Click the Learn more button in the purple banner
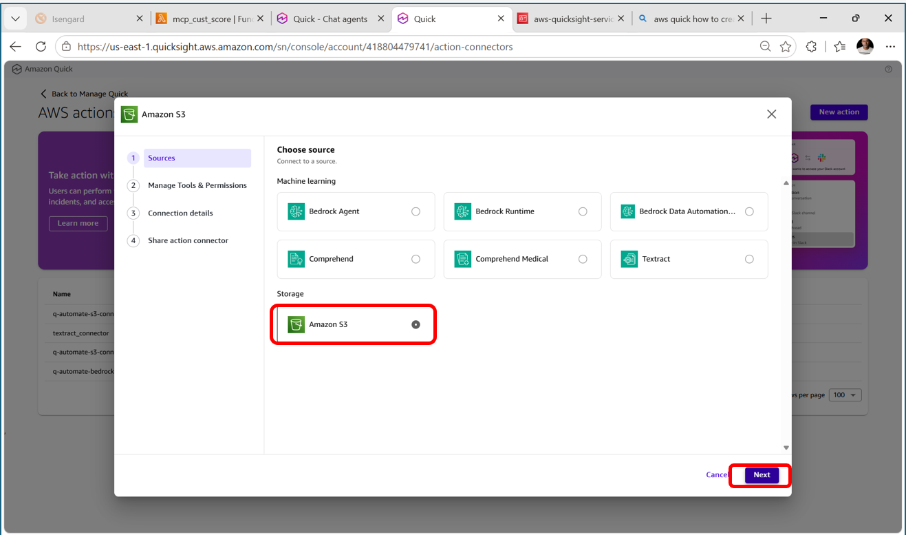 click(78, 223)
